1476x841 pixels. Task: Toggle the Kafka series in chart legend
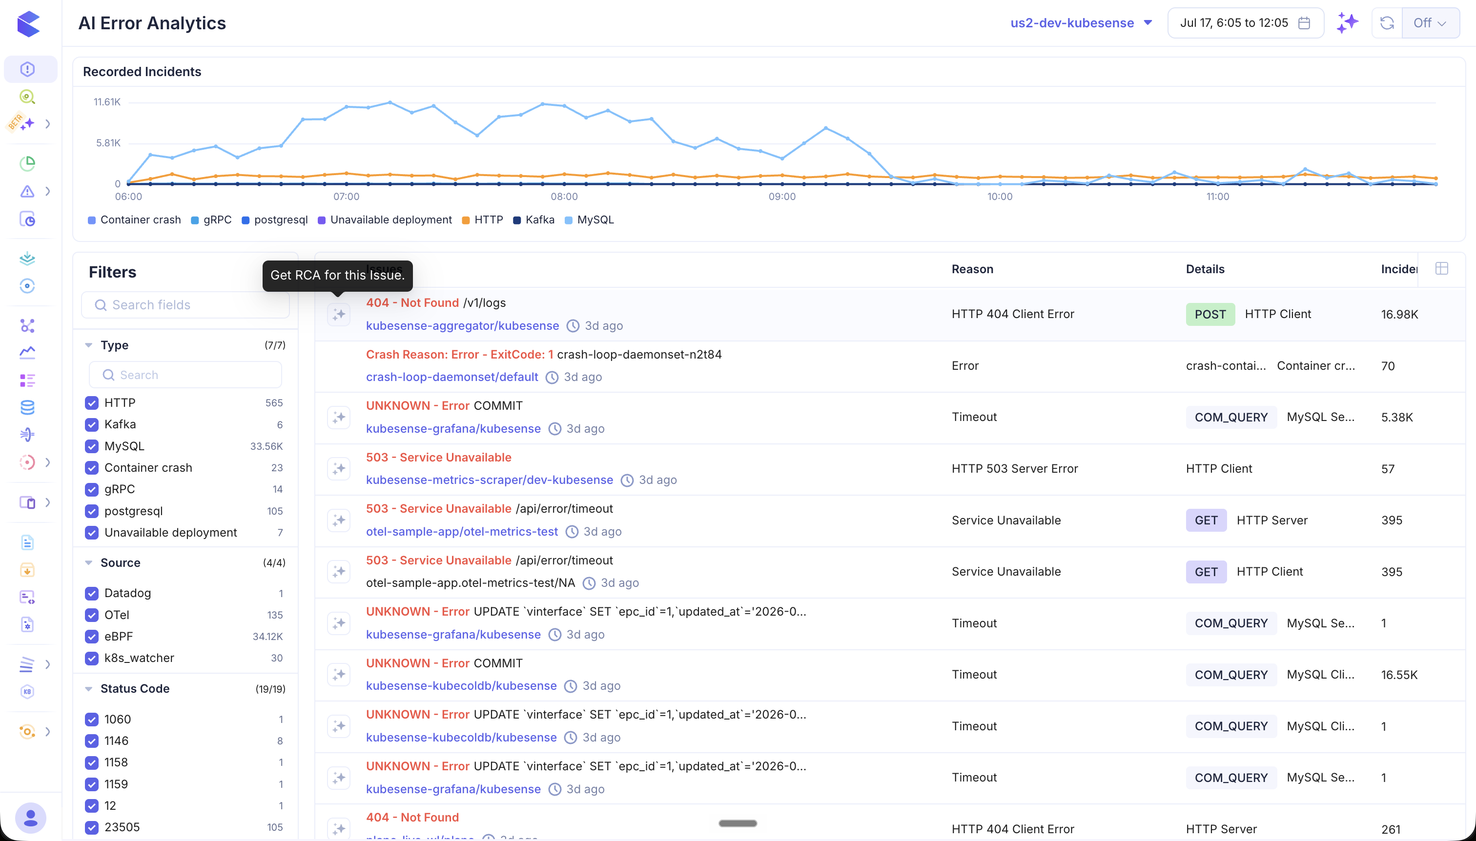533,220
